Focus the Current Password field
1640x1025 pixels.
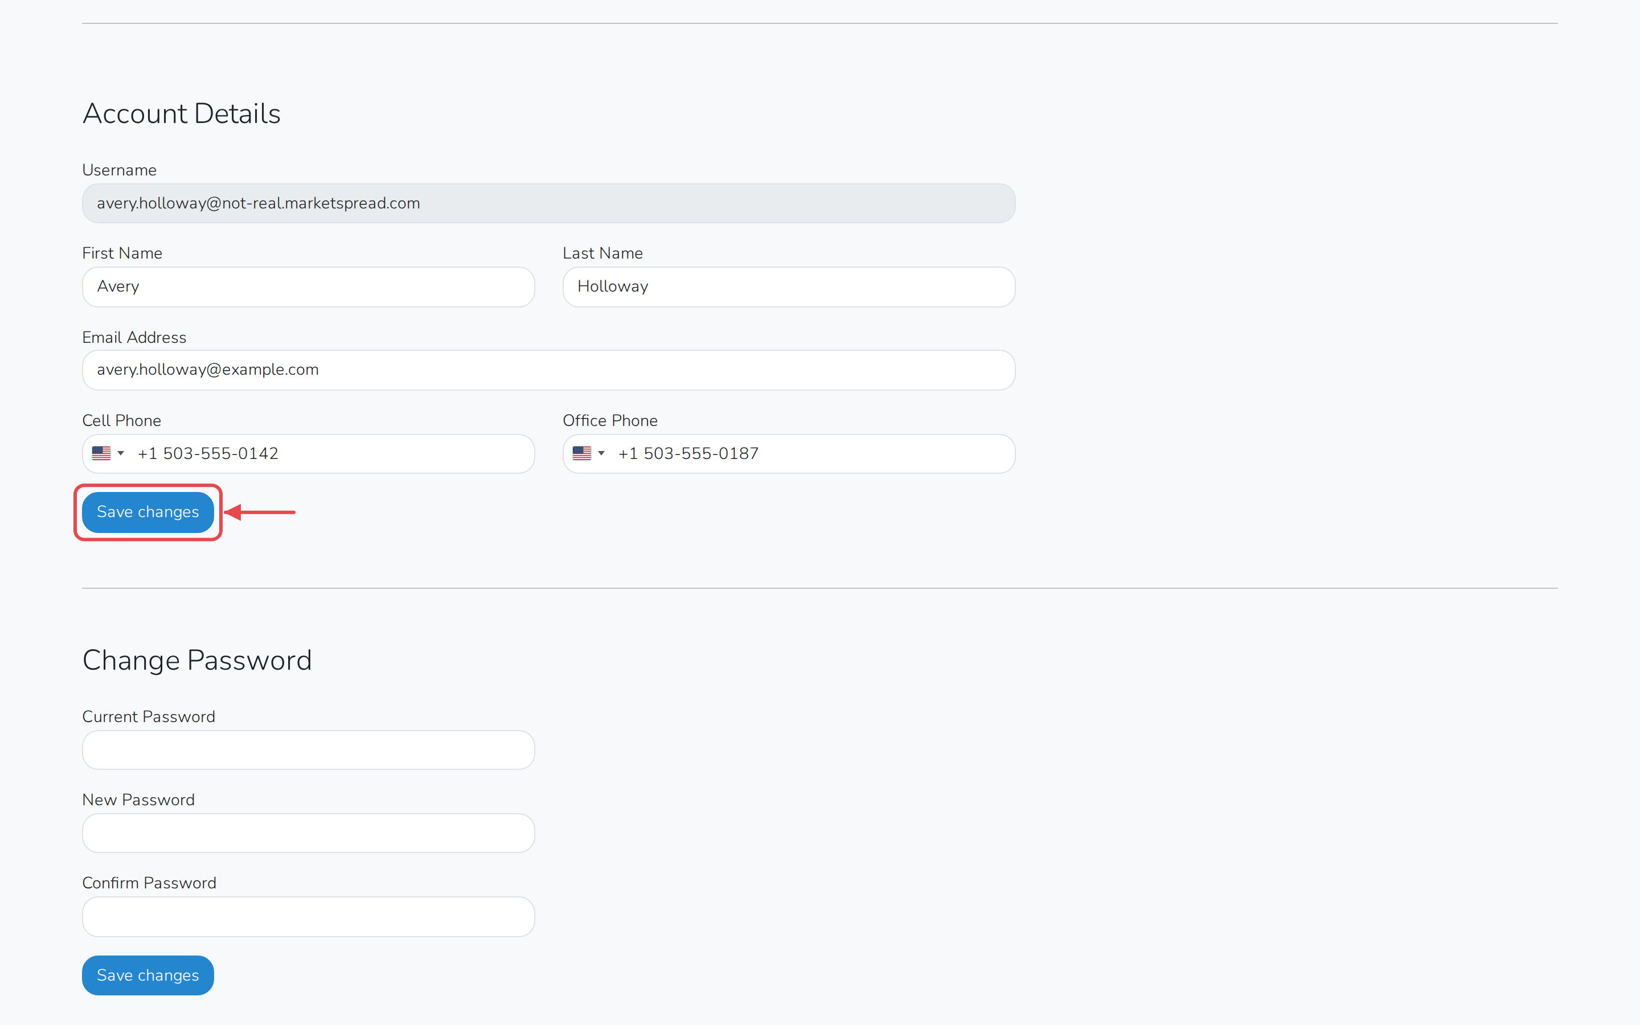click(x=308, y=750)
